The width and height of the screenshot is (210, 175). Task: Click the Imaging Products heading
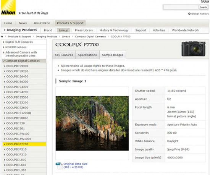[21, 30]
